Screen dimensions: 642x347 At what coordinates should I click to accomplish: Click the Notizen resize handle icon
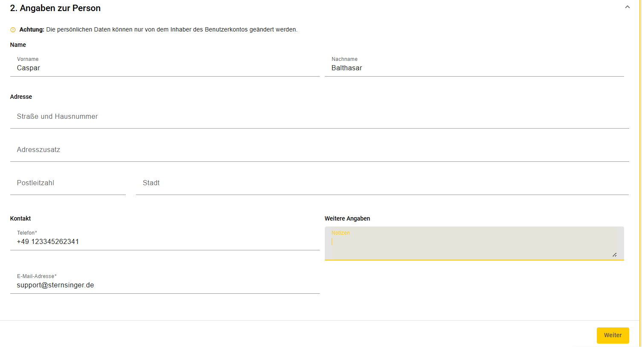tap(614, 255)
